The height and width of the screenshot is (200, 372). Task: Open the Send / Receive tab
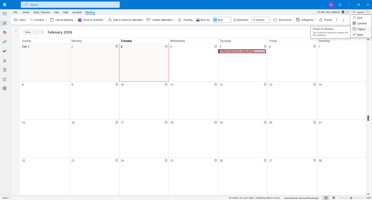42,12
